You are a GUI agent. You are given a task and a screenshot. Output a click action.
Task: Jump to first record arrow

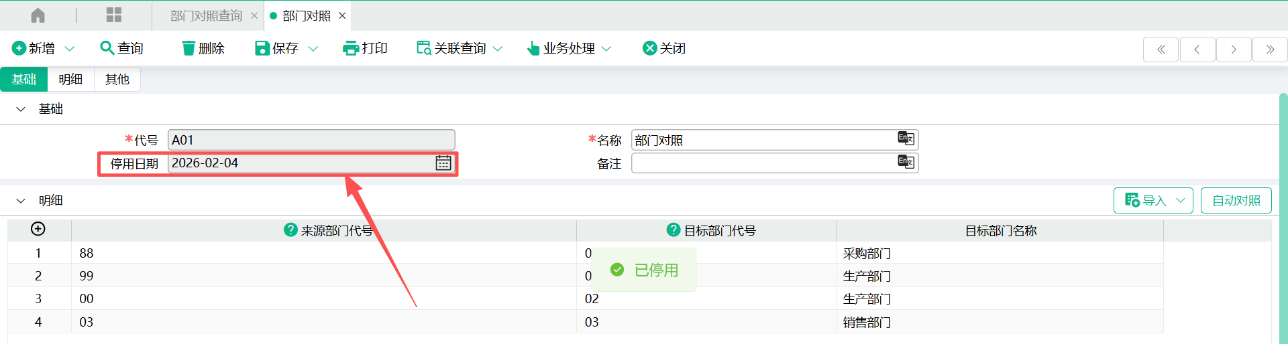tap(1161, 50)
